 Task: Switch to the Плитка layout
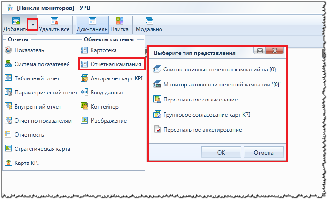[x=120, y=25]
